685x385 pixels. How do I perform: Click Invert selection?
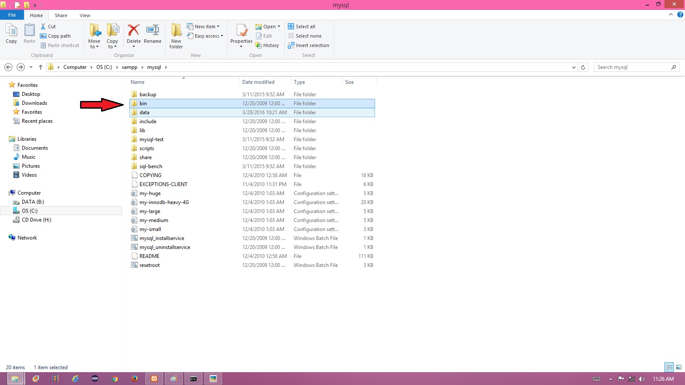click(x=308, y=45)
